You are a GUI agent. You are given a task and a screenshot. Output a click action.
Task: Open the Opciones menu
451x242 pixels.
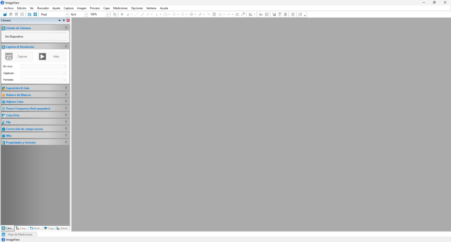click(x=137, y=8)
